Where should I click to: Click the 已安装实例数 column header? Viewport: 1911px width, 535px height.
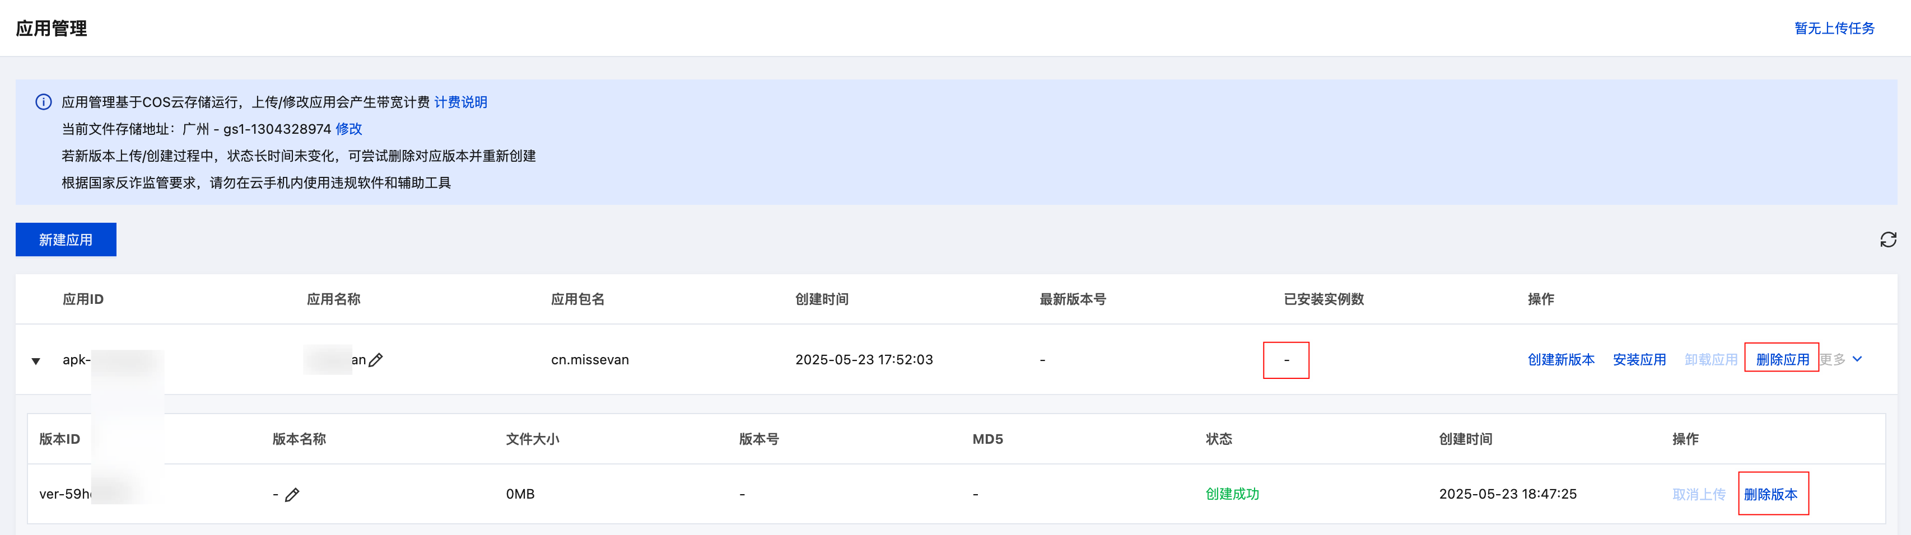1323,299
